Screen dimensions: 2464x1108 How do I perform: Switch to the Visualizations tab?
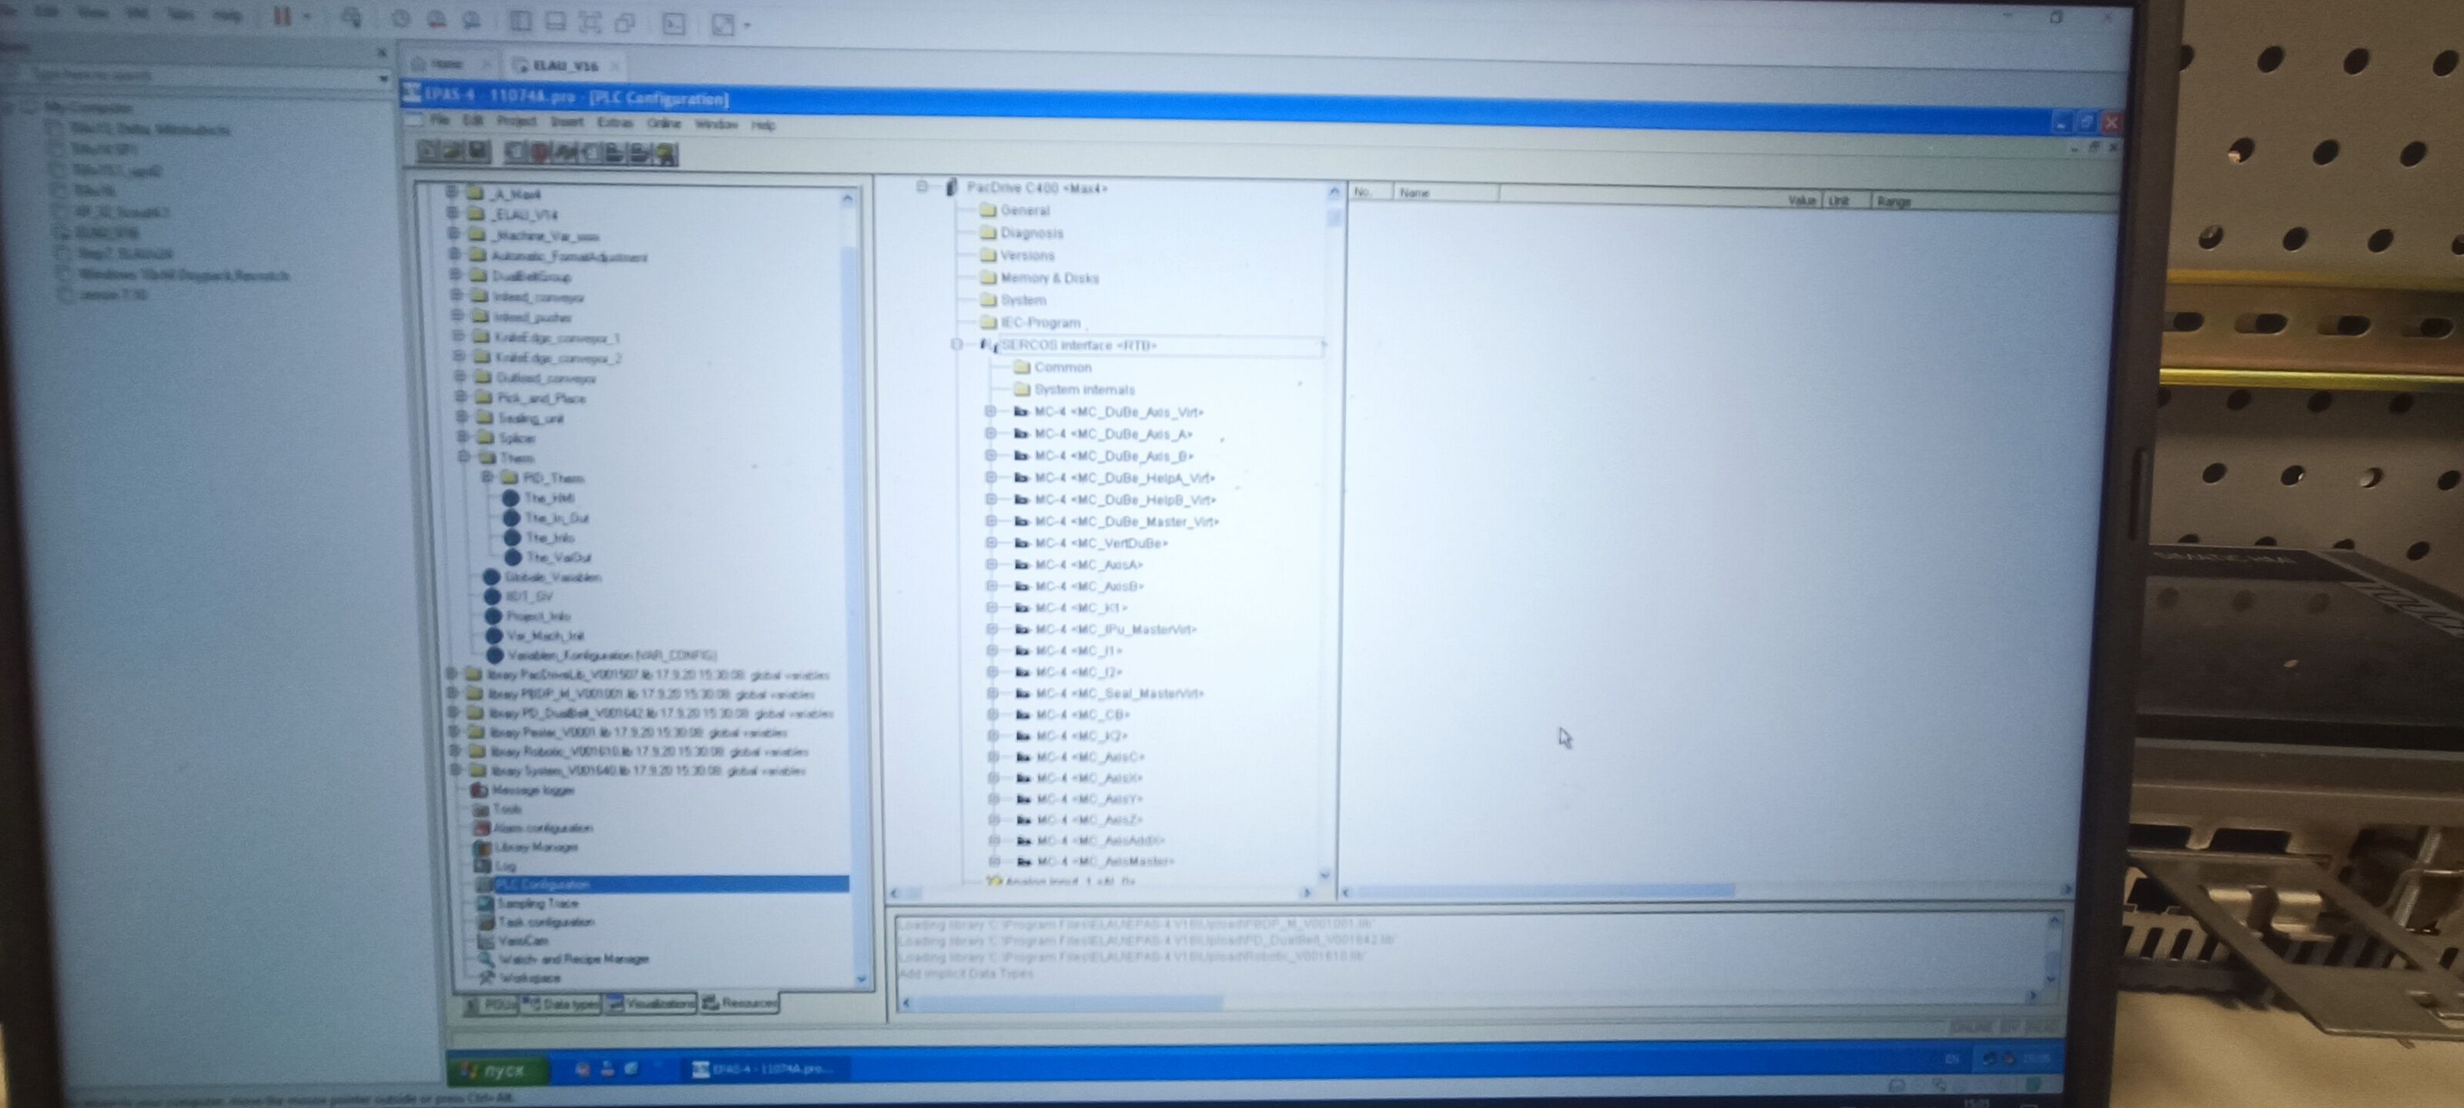point(651,1004)
